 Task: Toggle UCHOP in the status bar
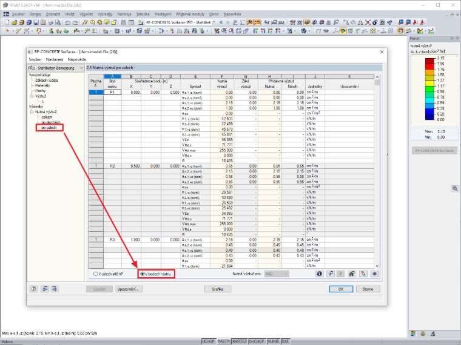[209, 341]
